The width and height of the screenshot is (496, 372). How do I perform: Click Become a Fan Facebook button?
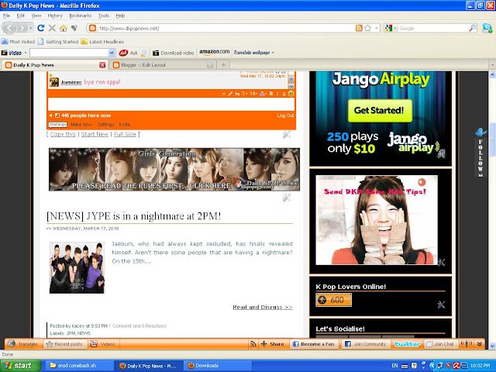pos(314,344)
